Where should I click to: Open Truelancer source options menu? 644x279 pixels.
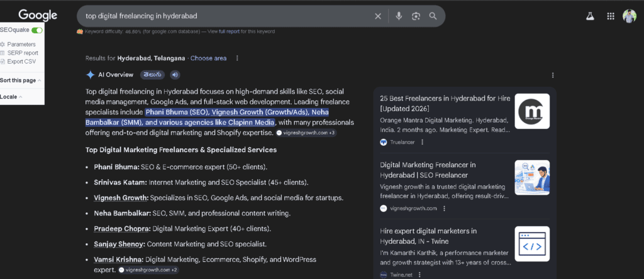pos(422,142)
